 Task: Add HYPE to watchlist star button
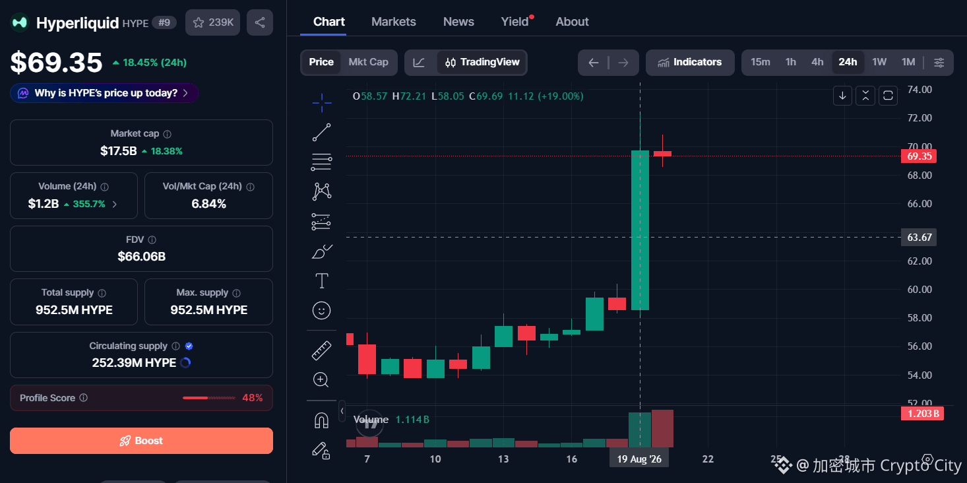pos(212,22)
